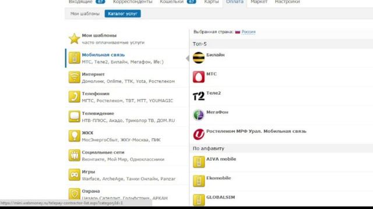Click the МТС red egg logo
Image resolution: width=373 pixels, height=209 pixels.
[198, 77]
